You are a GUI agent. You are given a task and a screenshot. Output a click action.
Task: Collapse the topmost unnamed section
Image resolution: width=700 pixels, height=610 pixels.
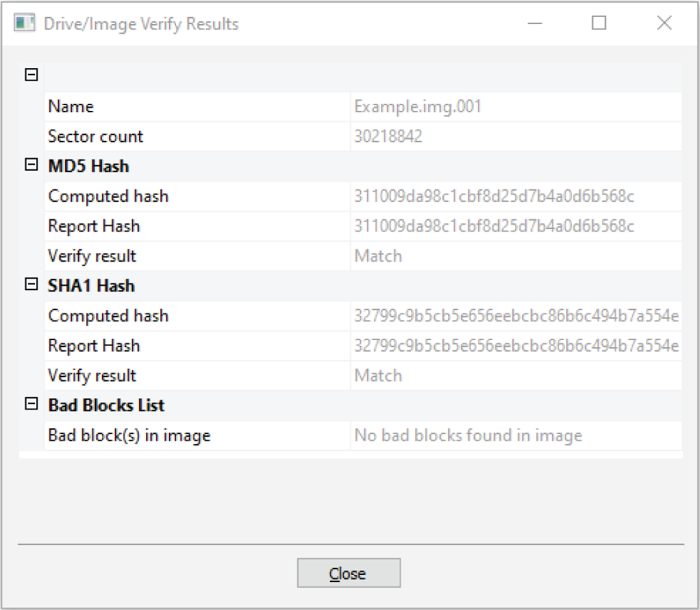pyautogui.click(x=31, y=75)
